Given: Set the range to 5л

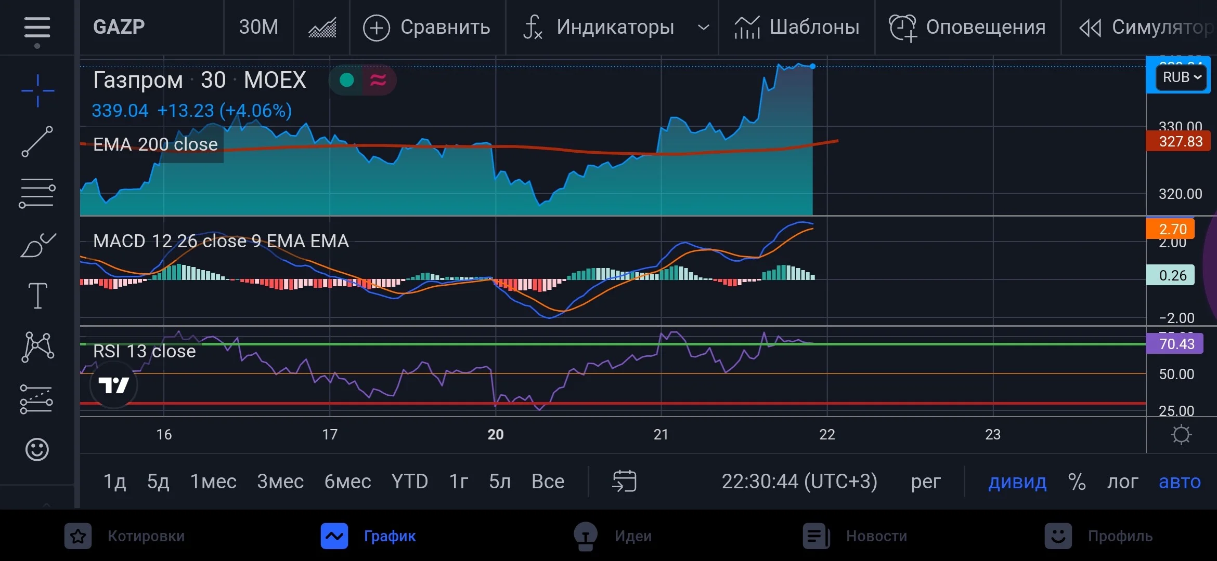Looking at the screenshot, I should (x=500, y=482).
